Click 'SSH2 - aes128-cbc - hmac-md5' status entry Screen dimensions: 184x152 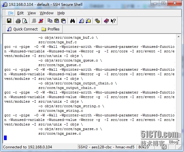click(x=106, y=147)
